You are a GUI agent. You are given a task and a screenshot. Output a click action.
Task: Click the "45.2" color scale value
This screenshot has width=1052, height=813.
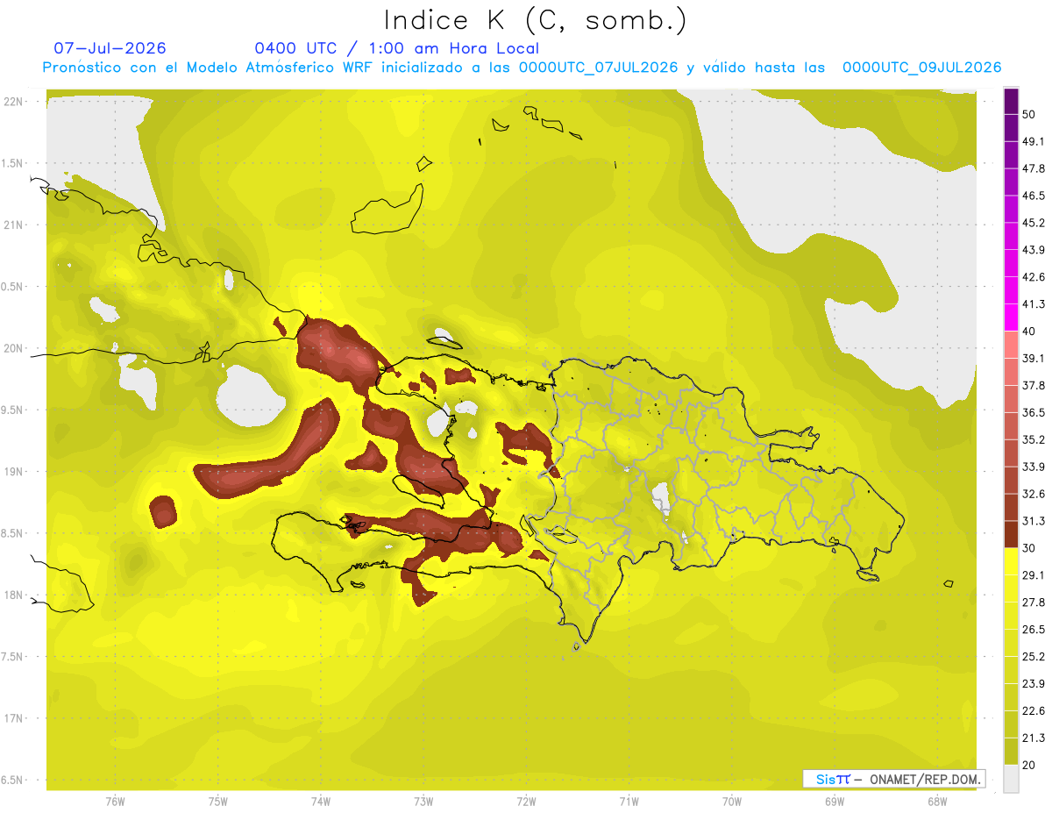pyautogui.click(x=1034, y=223)
